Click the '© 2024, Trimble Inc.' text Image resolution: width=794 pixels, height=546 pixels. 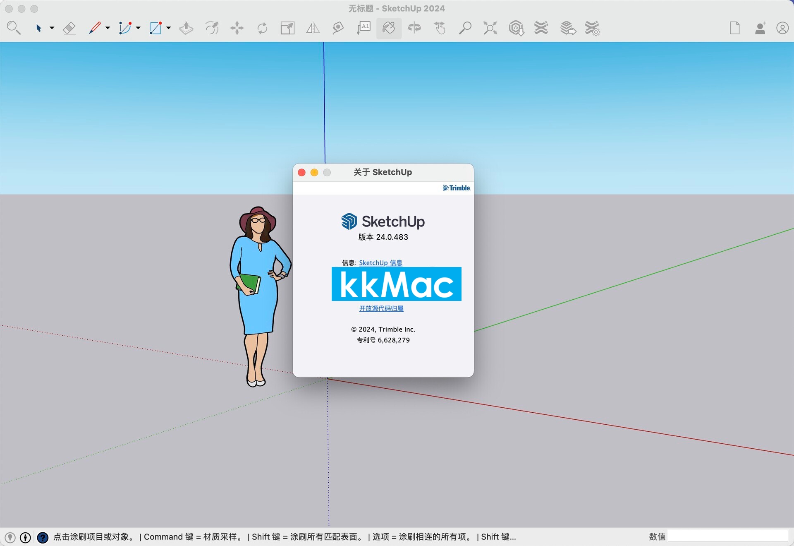[x=383, y=329]
